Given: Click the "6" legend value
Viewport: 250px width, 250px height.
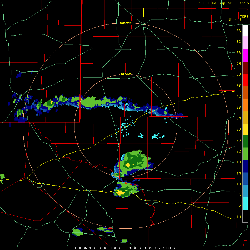Looking at the screenshot, I should click(x=240, y=195).
